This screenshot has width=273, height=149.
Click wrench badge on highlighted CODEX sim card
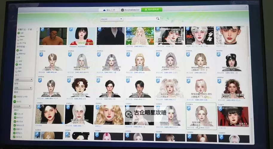pos(188,108)
